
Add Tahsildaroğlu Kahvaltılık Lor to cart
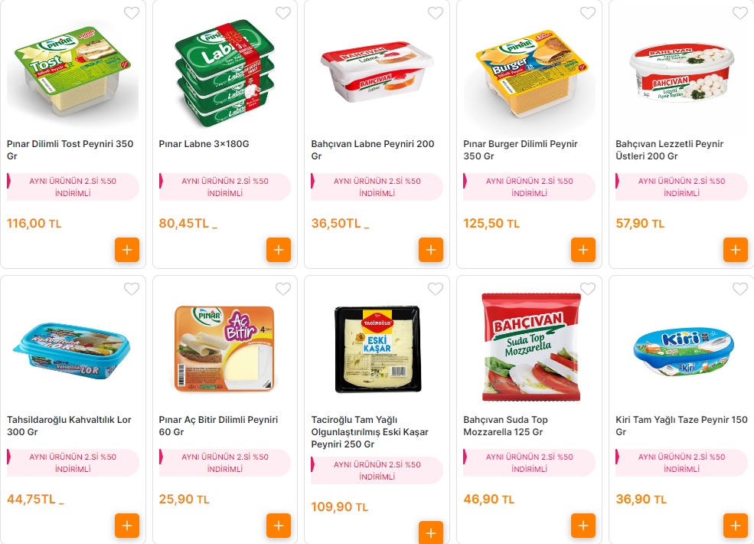(x=127, y=526)
